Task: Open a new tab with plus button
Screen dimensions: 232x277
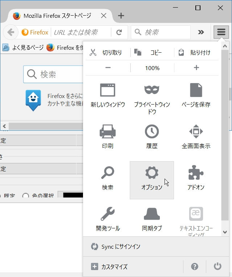Action: pyautogui.click(x=121, y=16)
